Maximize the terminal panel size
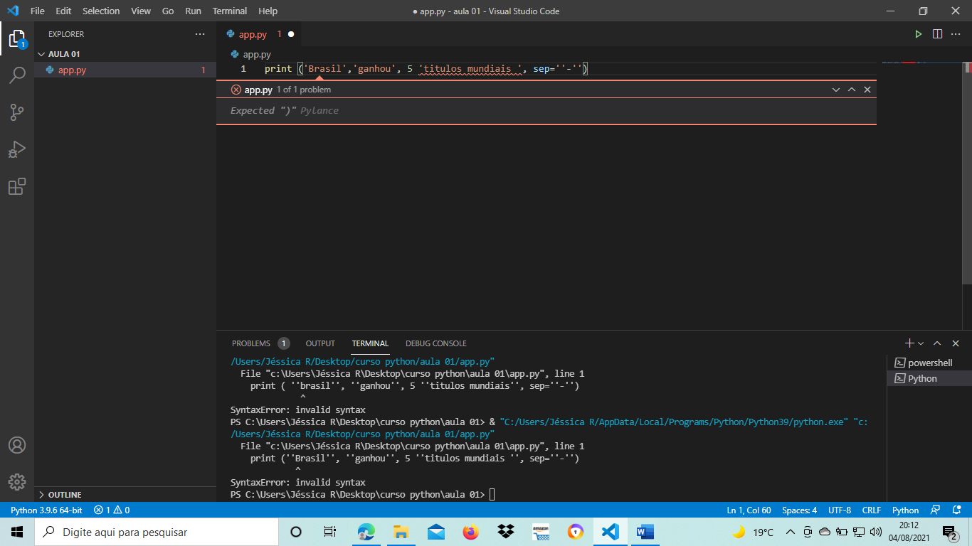 [x=937, y=343]
